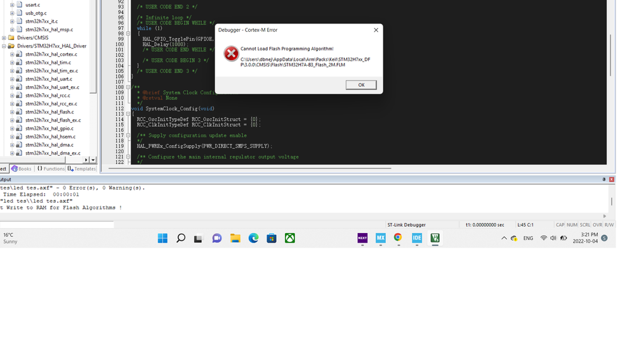
Task: Close the Debugger Cortex-M Error dialog
Action: coord(376,30)
